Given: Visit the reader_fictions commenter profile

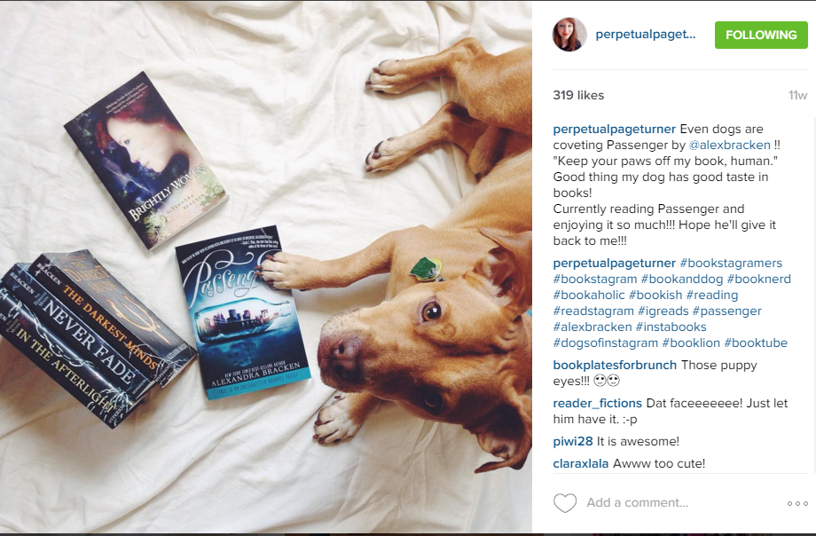Looking at the screenshot, I should (597, 403).
